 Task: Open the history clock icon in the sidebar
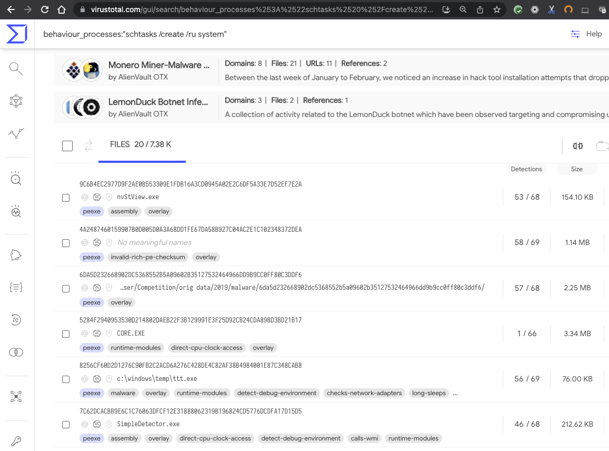(x=16, y=320)
